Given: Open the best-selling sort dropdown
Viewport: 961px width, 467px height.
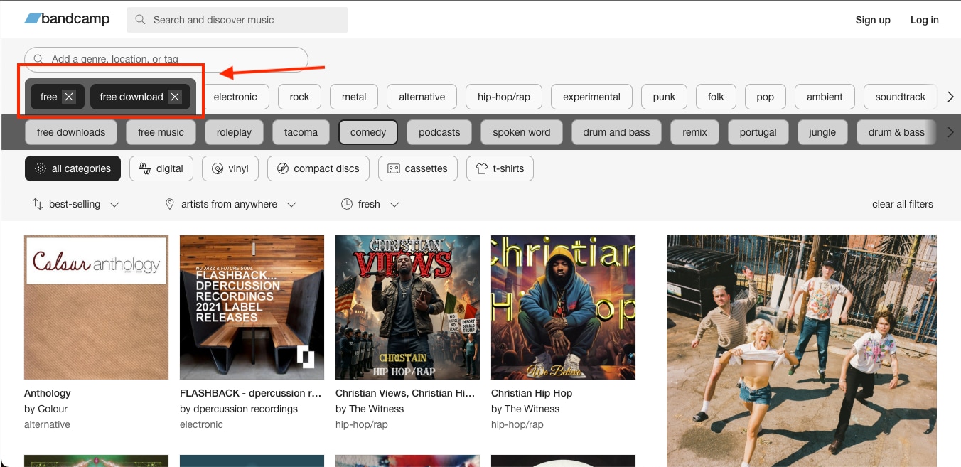Looking at the screenshot, I should [x=75, y=204].
